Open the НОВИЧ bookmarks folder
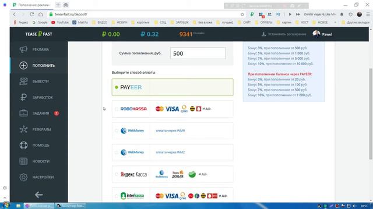Screen dimensions: 373x209 119,22
